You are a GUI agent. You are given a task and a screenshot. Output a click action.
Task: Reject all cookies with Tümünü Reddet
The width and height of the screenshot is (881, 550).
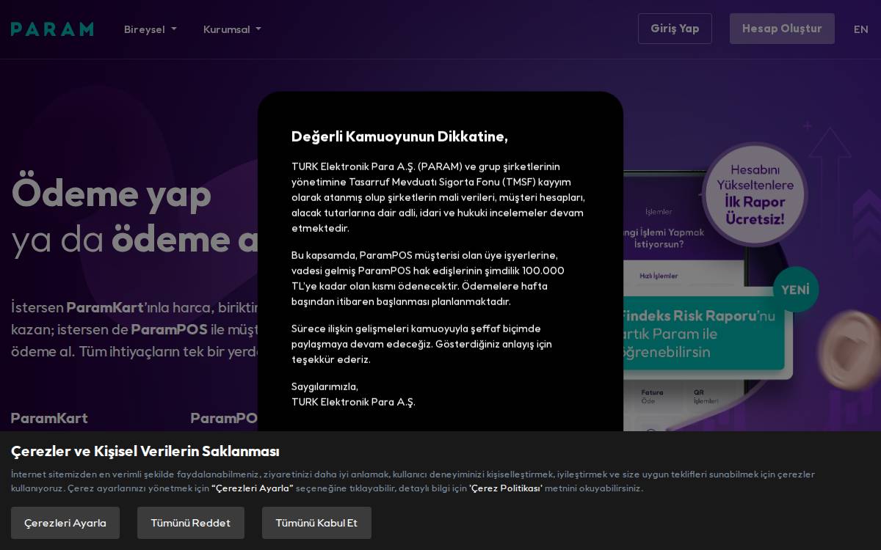click(x=191, y=523)
